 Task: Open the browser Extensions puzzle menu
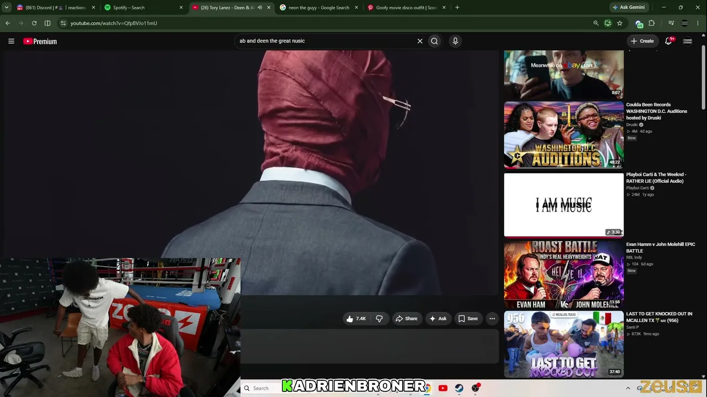[652, 23]
